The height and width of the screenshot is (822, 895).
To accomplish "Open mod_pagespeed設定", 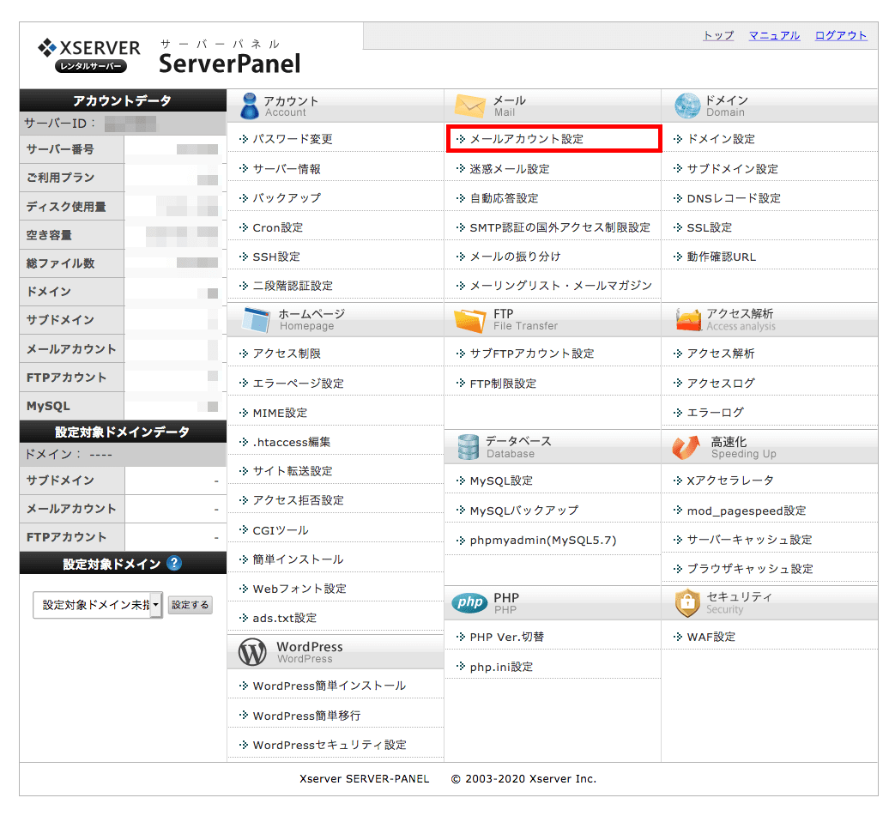I will pyautogui.click(x=747, y=511).
